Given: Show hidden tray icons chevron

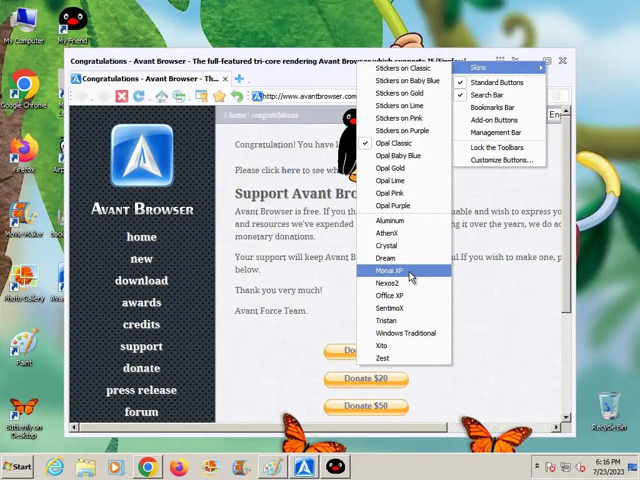Looking at the screenshot, I should 537,466.
